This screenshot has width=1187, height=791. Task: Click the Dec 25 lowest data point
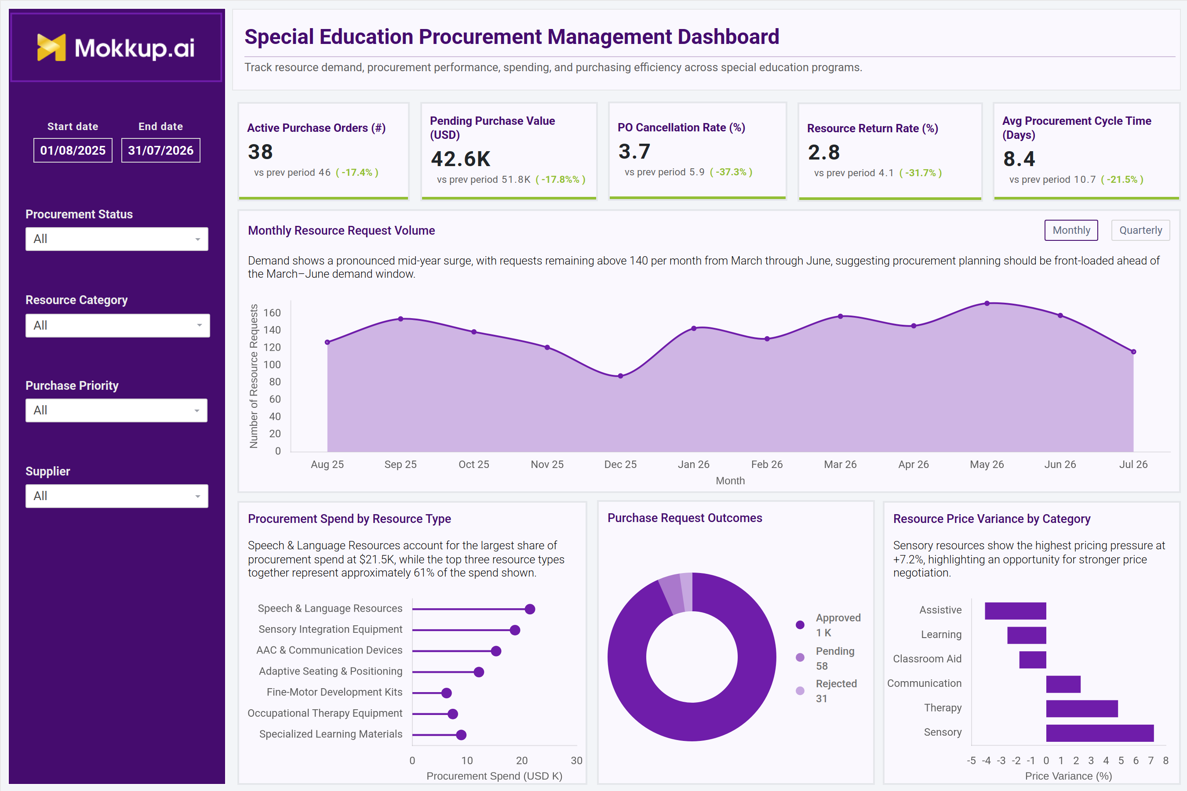click(x=620, y=376)
